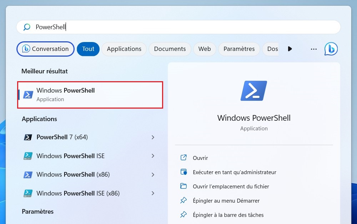Open Windows PowerShell best result
The image size is (357, 224).
(90, 95)
